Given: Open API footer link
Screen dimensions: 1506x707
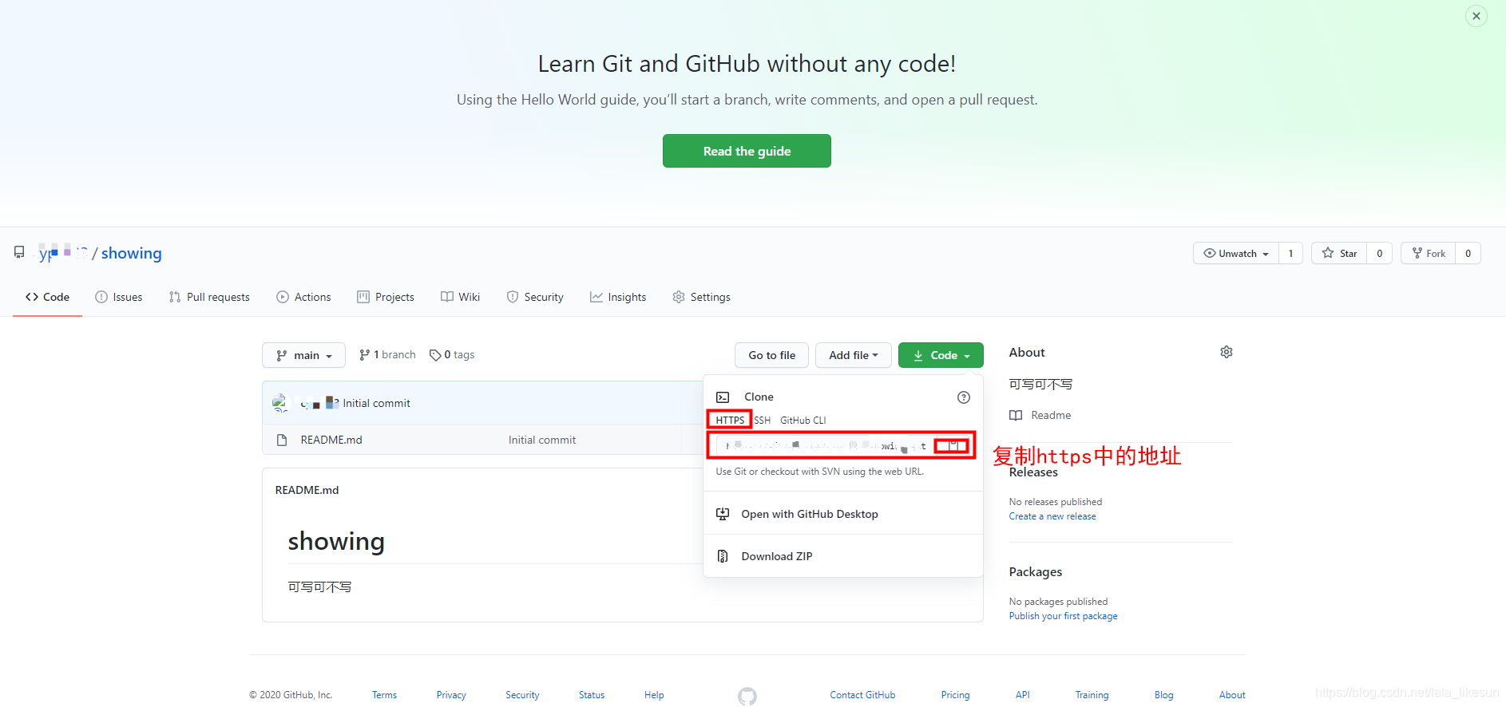Looking at the screenshot, I should [1023, 695].
